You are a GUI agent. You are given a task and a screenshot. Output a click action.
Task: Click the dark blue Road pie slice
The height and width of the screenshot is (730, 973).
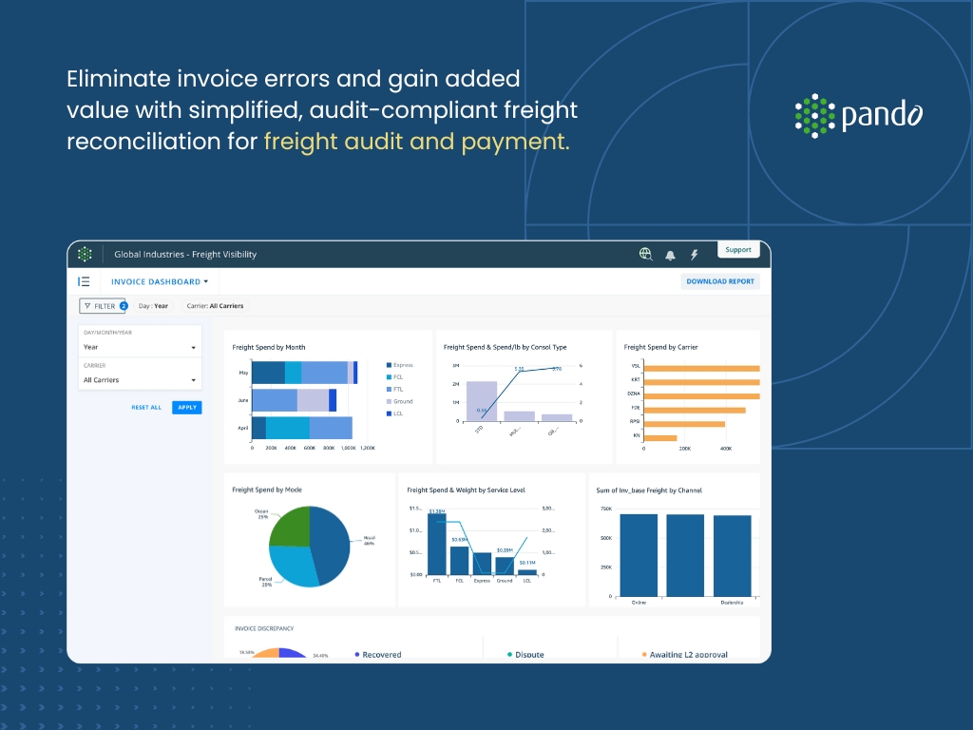(332, 545)
